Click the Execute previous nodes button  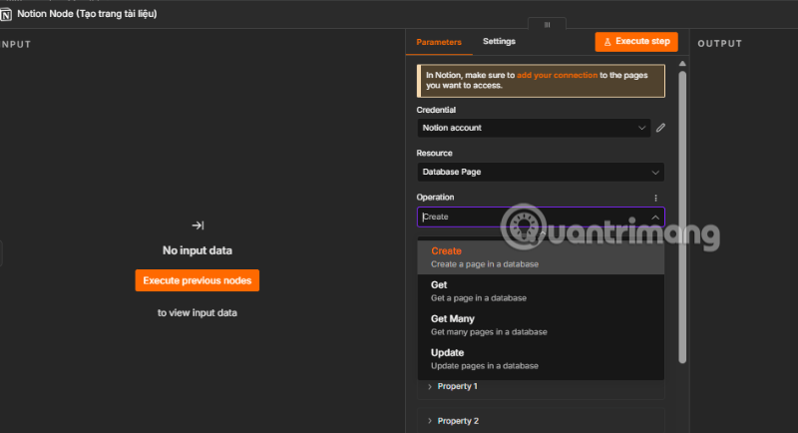197,280
